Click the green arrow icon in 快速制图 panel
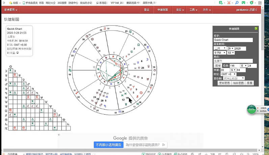Viewport: 269px width, 155px height. coord(256,29)
